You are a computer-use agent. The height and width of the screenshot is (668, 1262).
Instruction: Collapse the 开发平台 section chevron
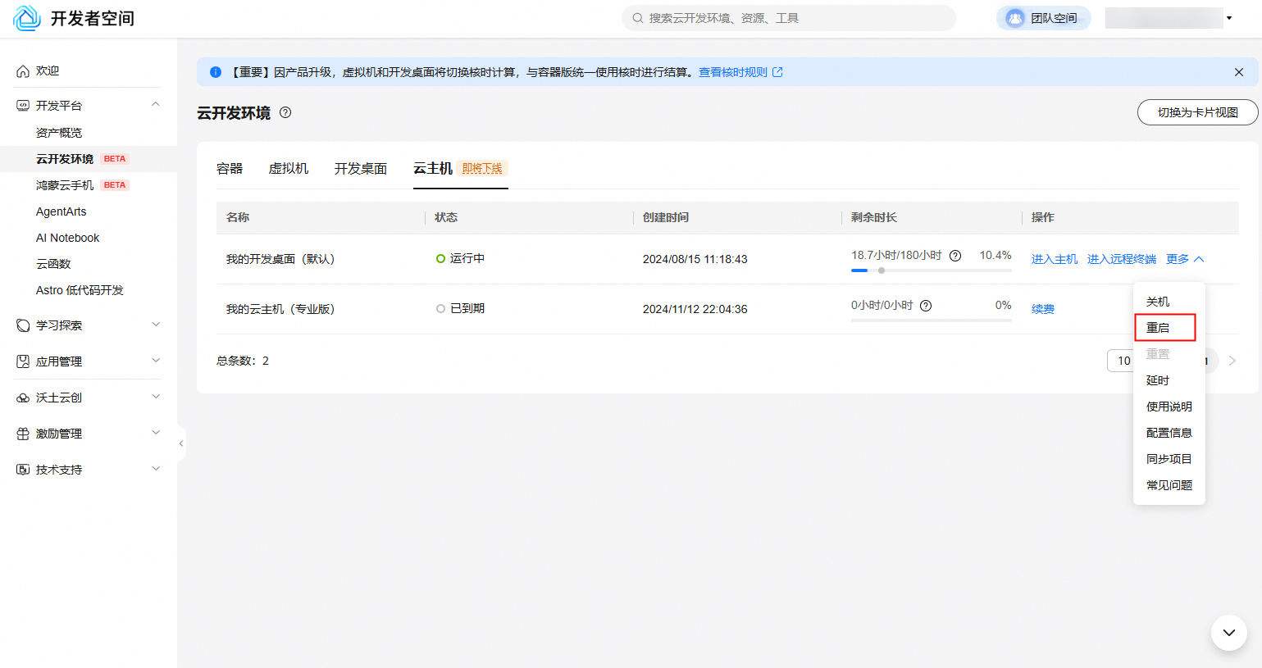click(156, 104)
